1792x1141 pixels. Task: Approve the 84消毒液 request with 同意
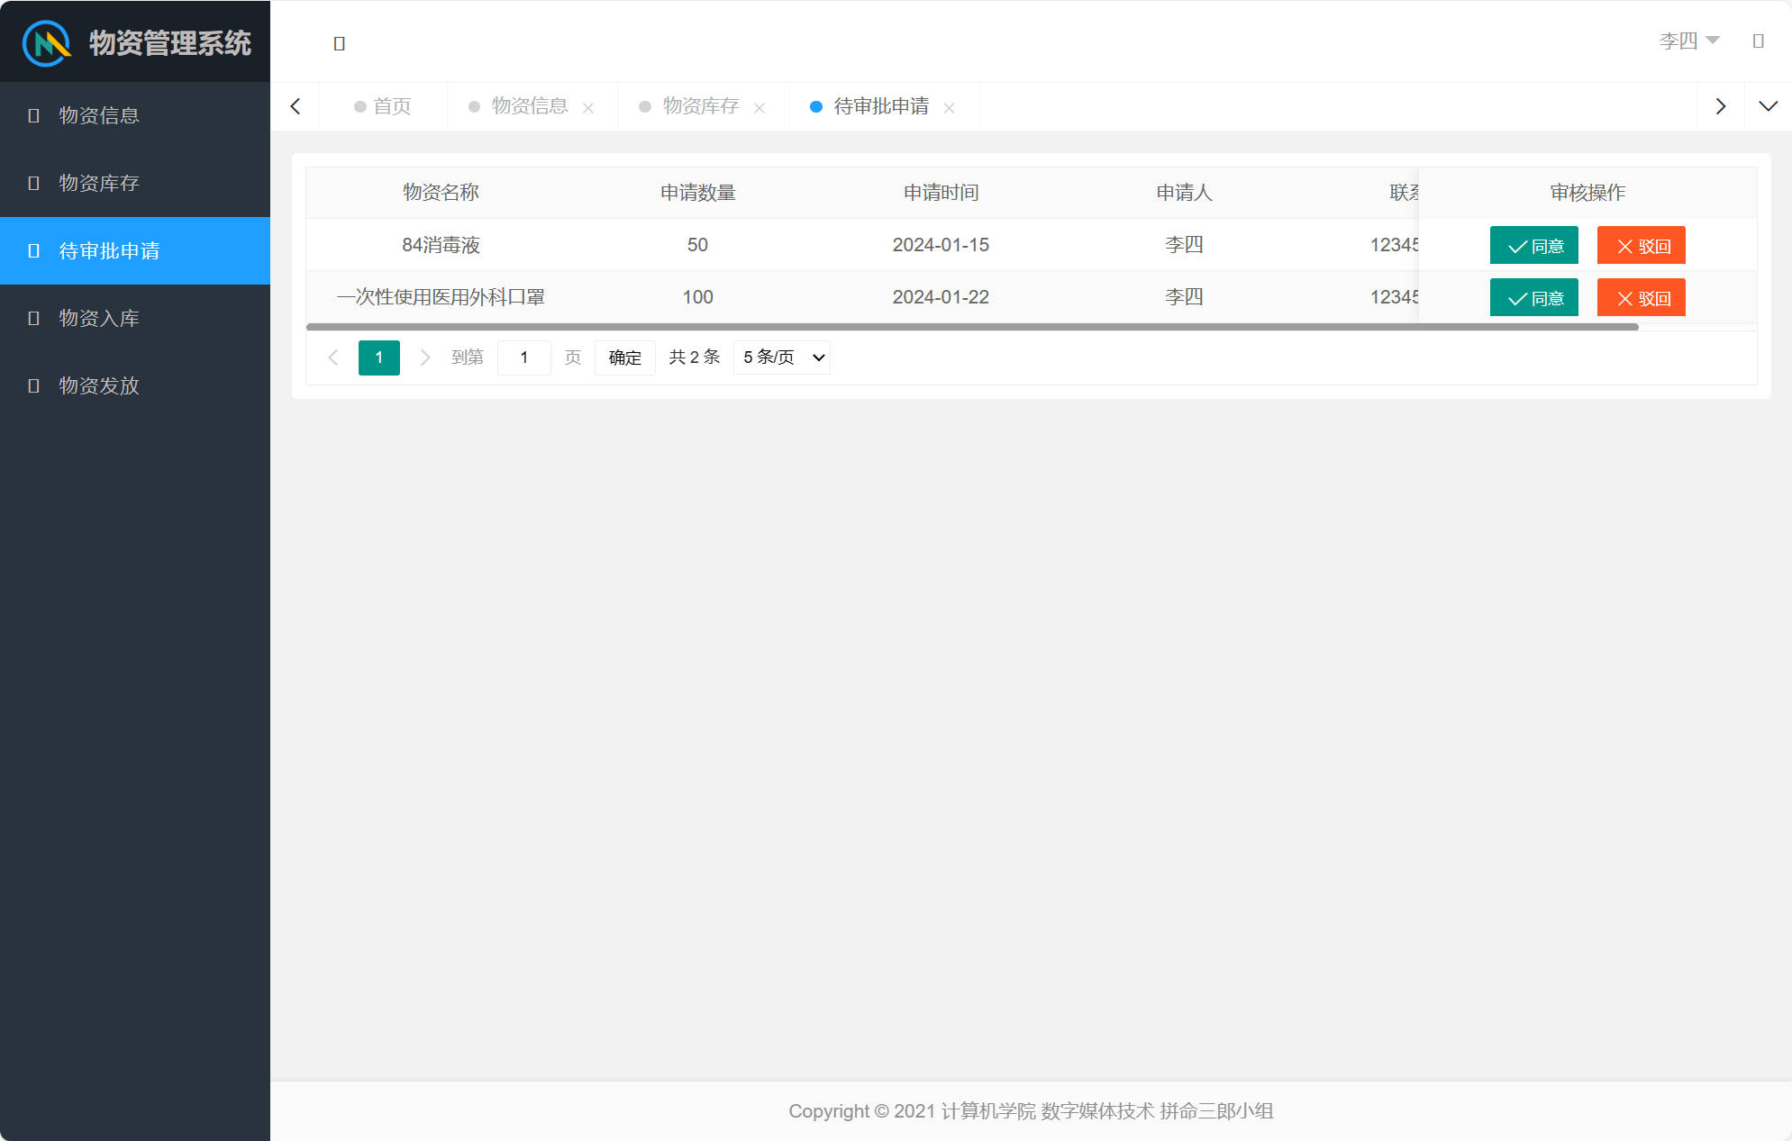1533,245
